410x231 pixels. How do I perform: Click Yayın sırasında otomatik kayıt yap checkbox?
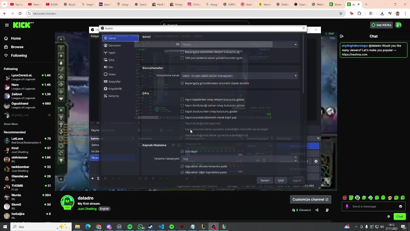(182, 117)
